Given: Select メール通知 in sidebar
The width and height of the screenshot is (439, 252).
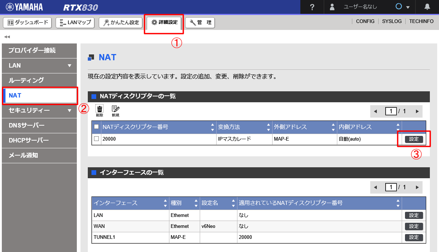Looking at the screenshot, I should [39, 155].
